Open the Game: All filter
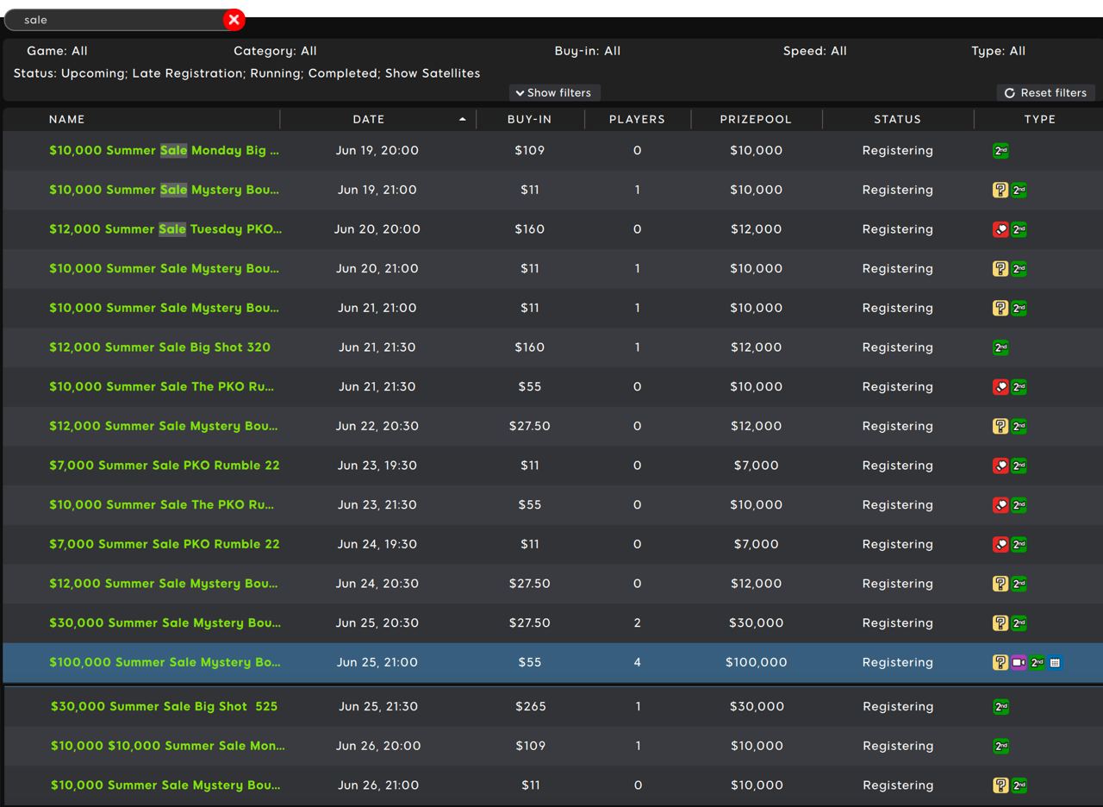Screen dimensions: 1103x807 coord(57,51)
